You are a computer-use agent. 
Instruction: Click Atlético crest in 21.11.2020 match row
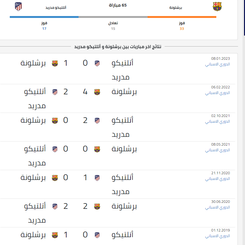point(97,178)
